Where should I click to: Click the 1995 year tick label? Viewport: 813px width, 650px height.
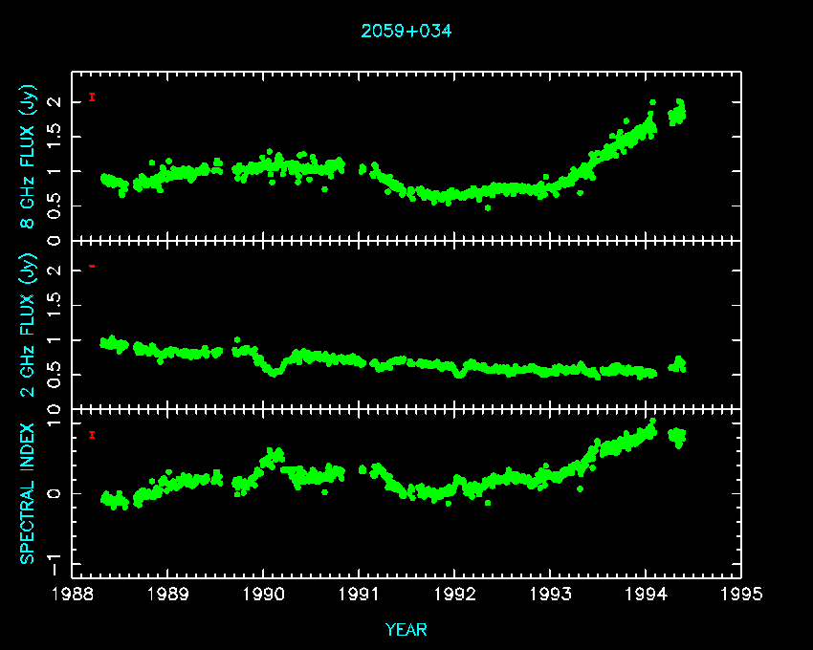coord(740,595)
